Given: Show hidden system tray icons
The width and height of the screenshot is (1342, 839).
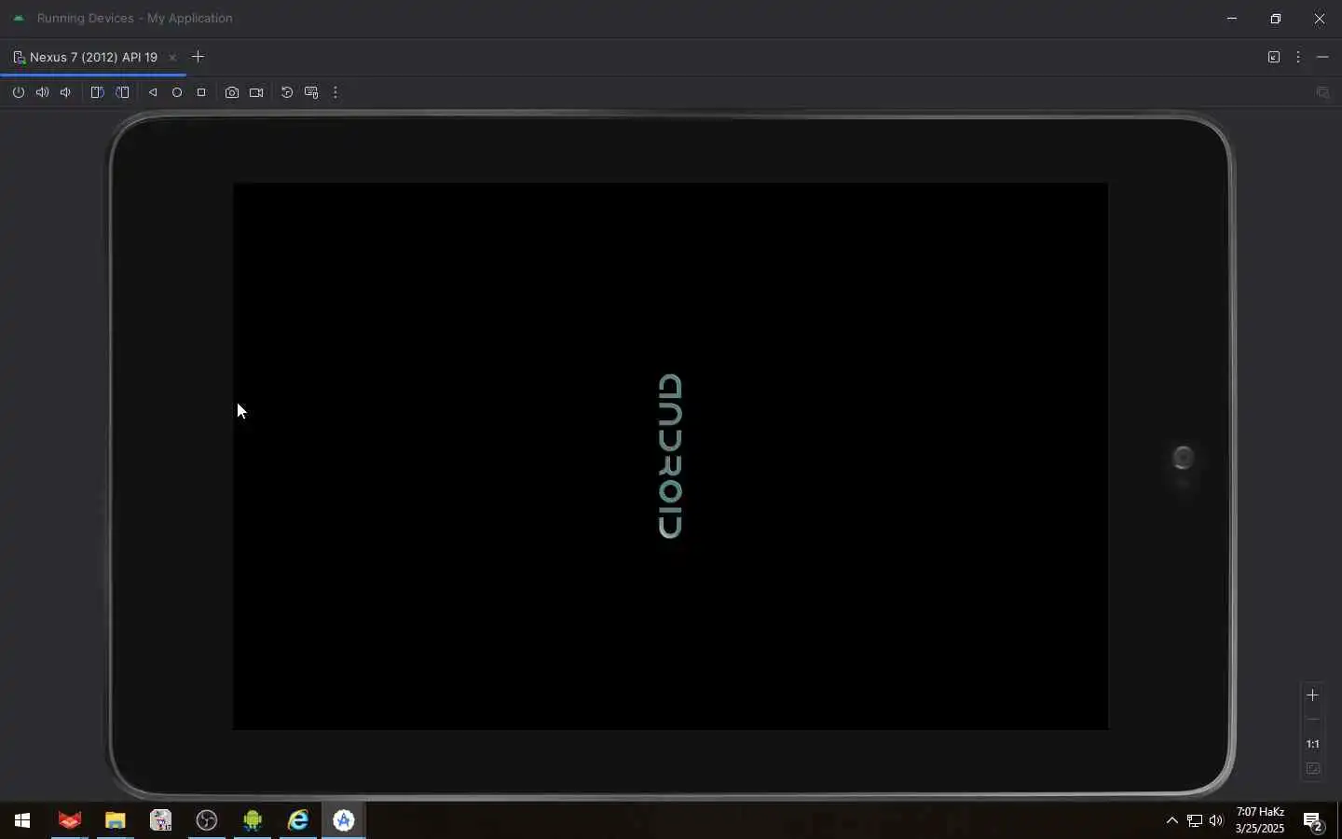Looking at the screenshot, I should 1172,820.
